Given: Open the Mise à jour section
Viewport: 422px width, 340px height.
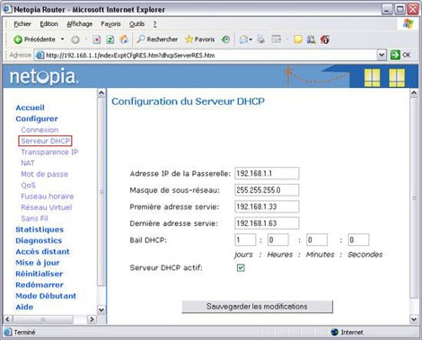Looking at the screenshot, I should click(x=38, y=263).
